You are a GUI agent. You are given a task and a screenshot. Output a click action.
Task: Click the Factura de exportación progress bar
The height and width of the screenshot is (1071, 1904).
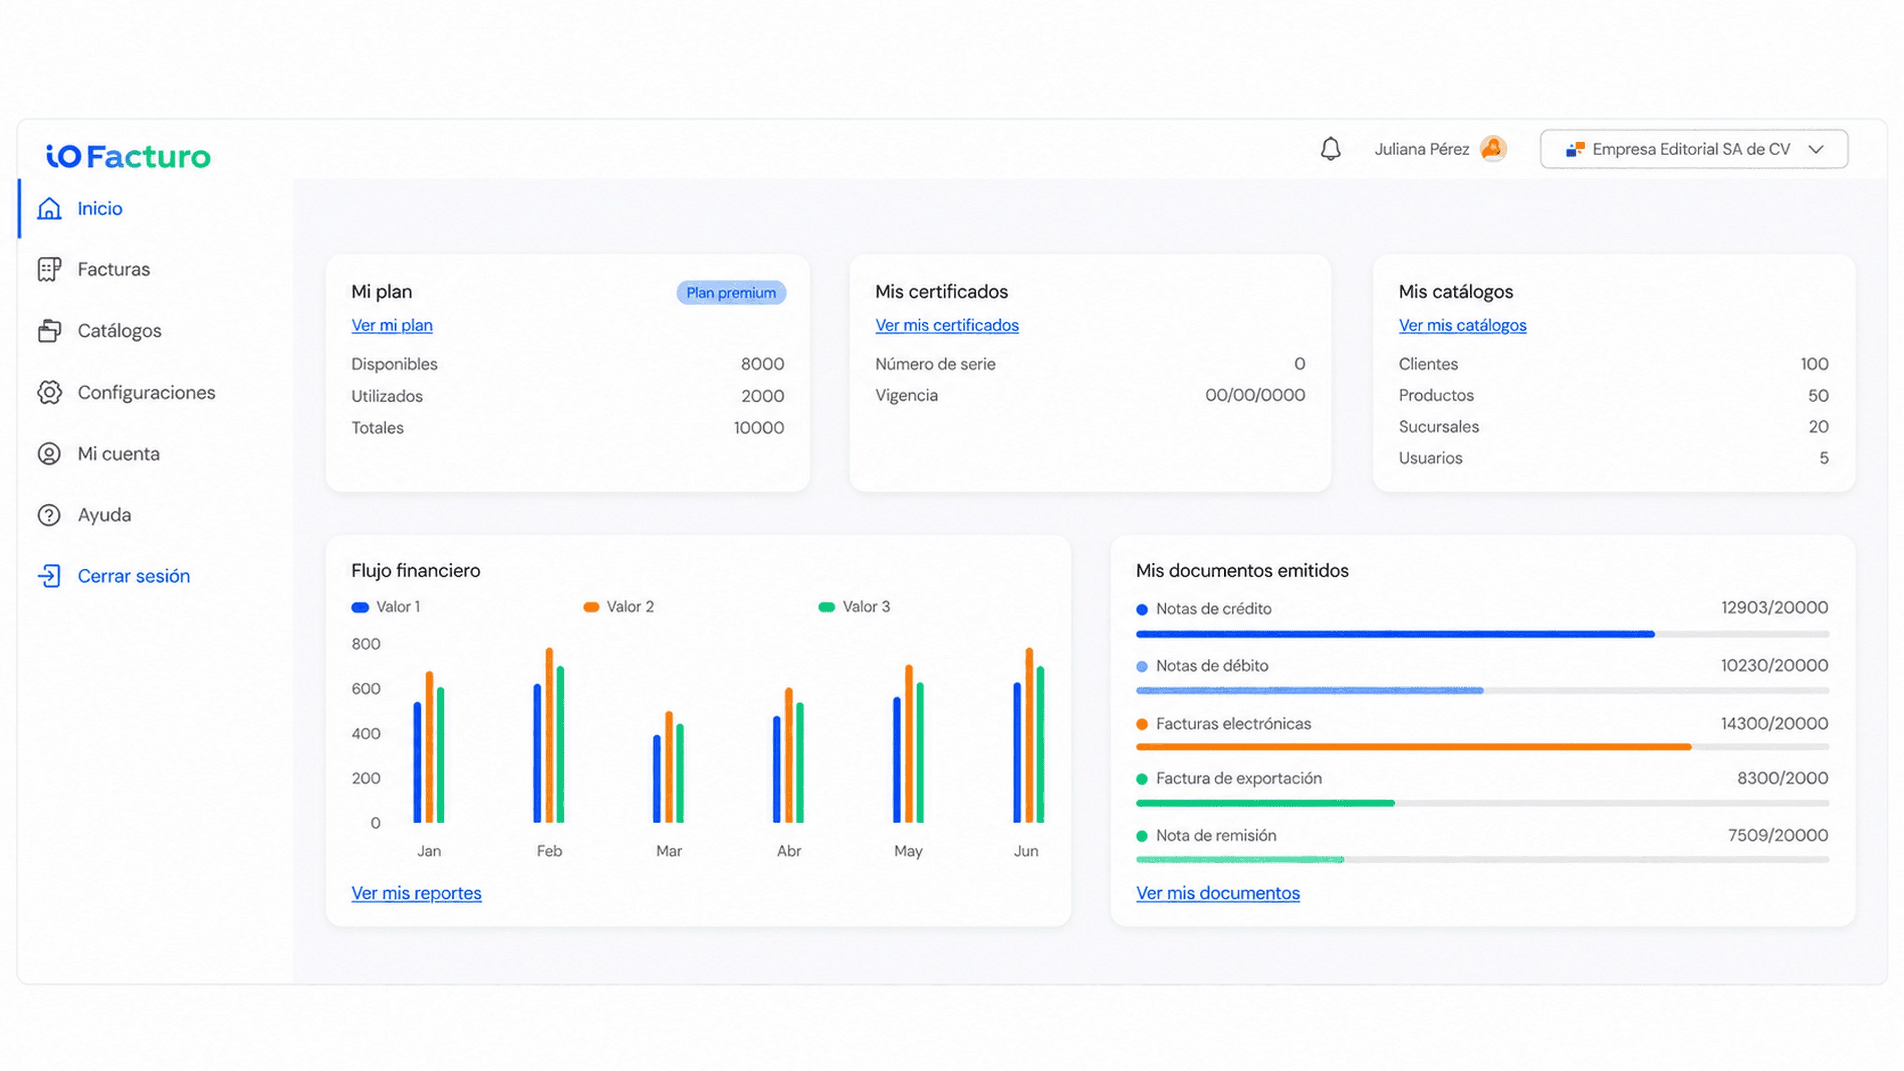[x=1482, y=803]
